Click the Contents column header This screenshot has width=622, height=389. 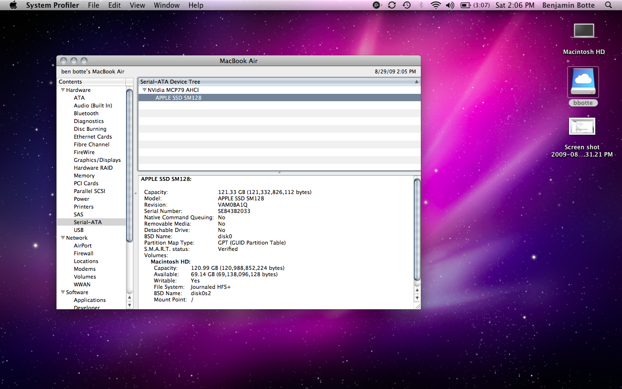click(91, 82)
